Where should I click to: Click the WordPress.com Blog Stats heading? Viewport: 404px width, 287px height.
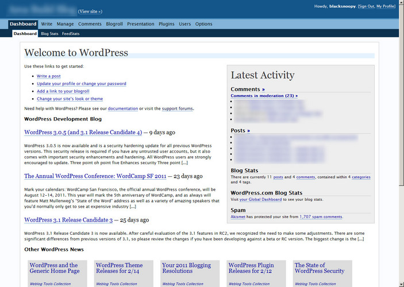[x=267, y=193]
